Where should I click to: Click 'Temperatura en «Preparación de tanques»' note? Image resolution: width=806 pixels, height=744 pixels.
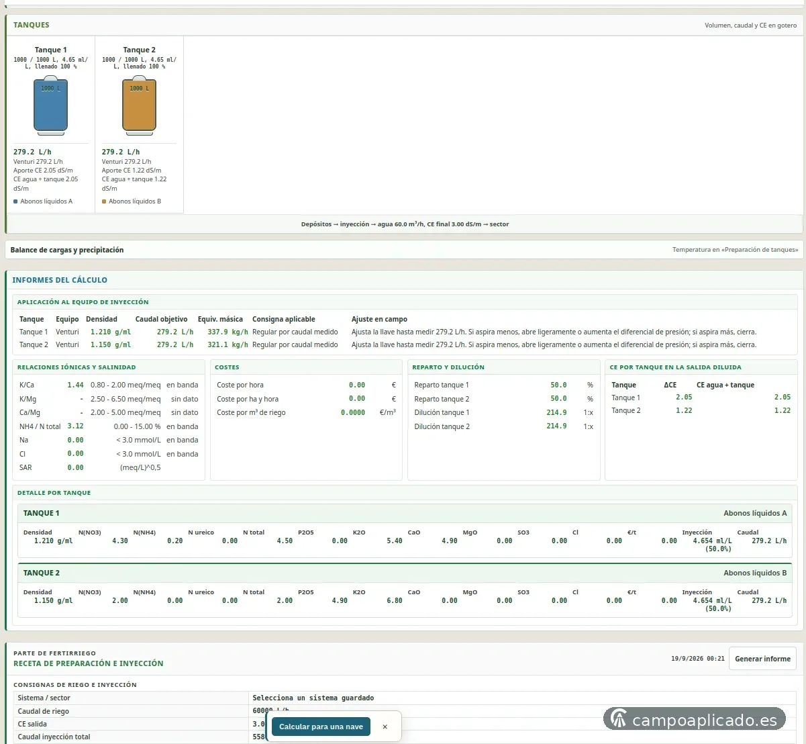click(x=735, y=250)
